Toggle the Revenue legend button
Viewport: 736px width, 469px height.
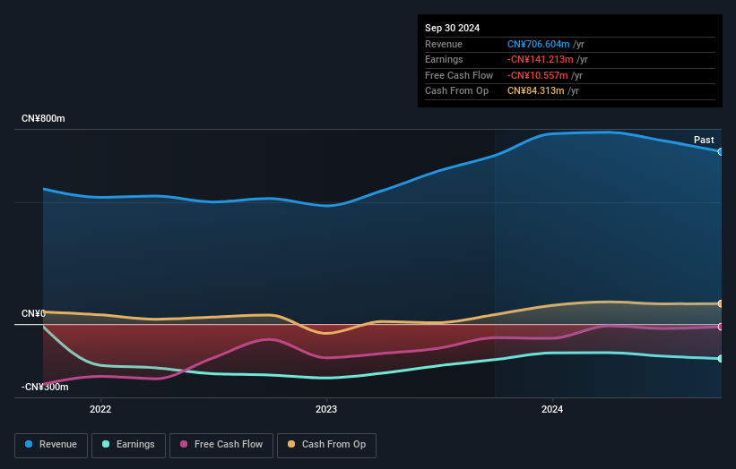[51, 445]
